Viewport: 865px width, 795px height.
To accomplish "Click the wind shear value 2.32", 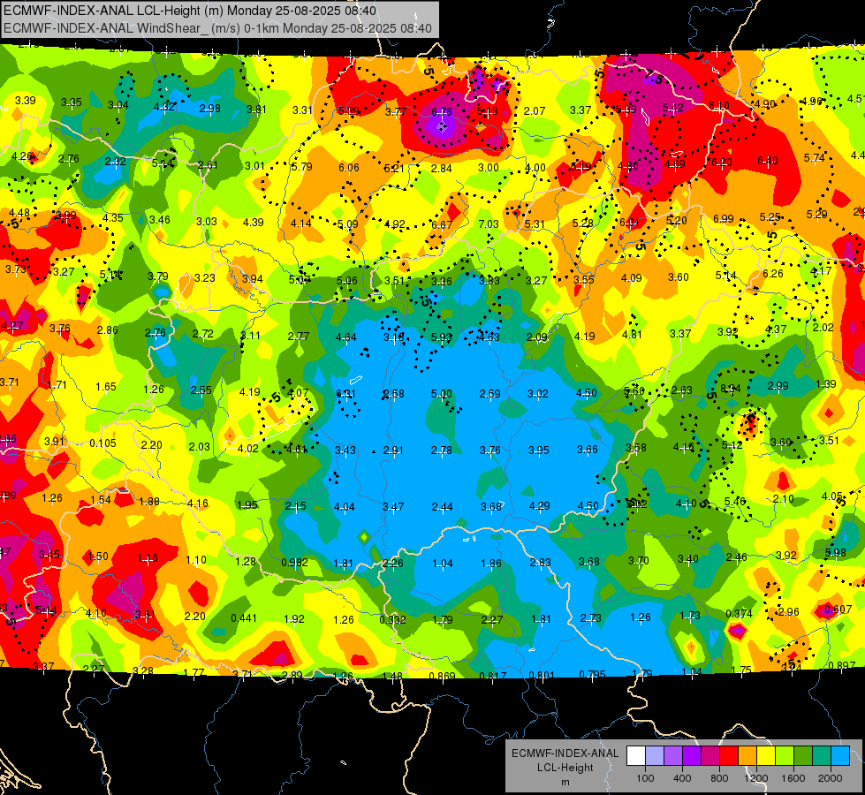I will pyautogui.click(x=115, y=161).
